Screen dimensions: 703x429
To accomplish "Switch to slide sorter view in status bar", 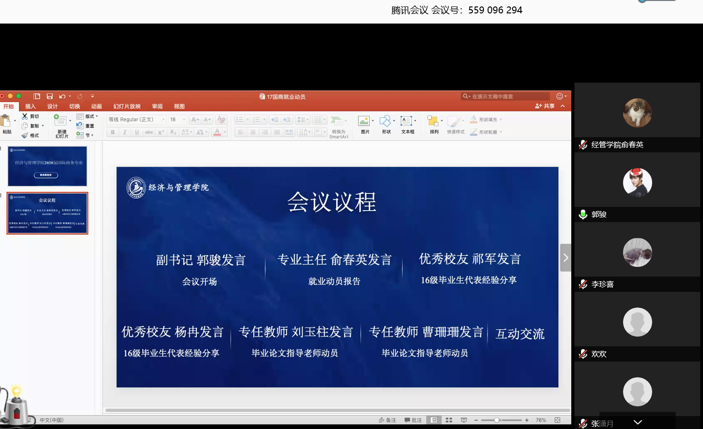I will coord(449,420).
